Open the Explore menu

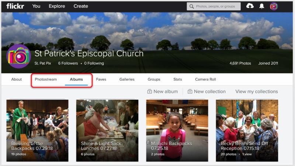(57, 6)
